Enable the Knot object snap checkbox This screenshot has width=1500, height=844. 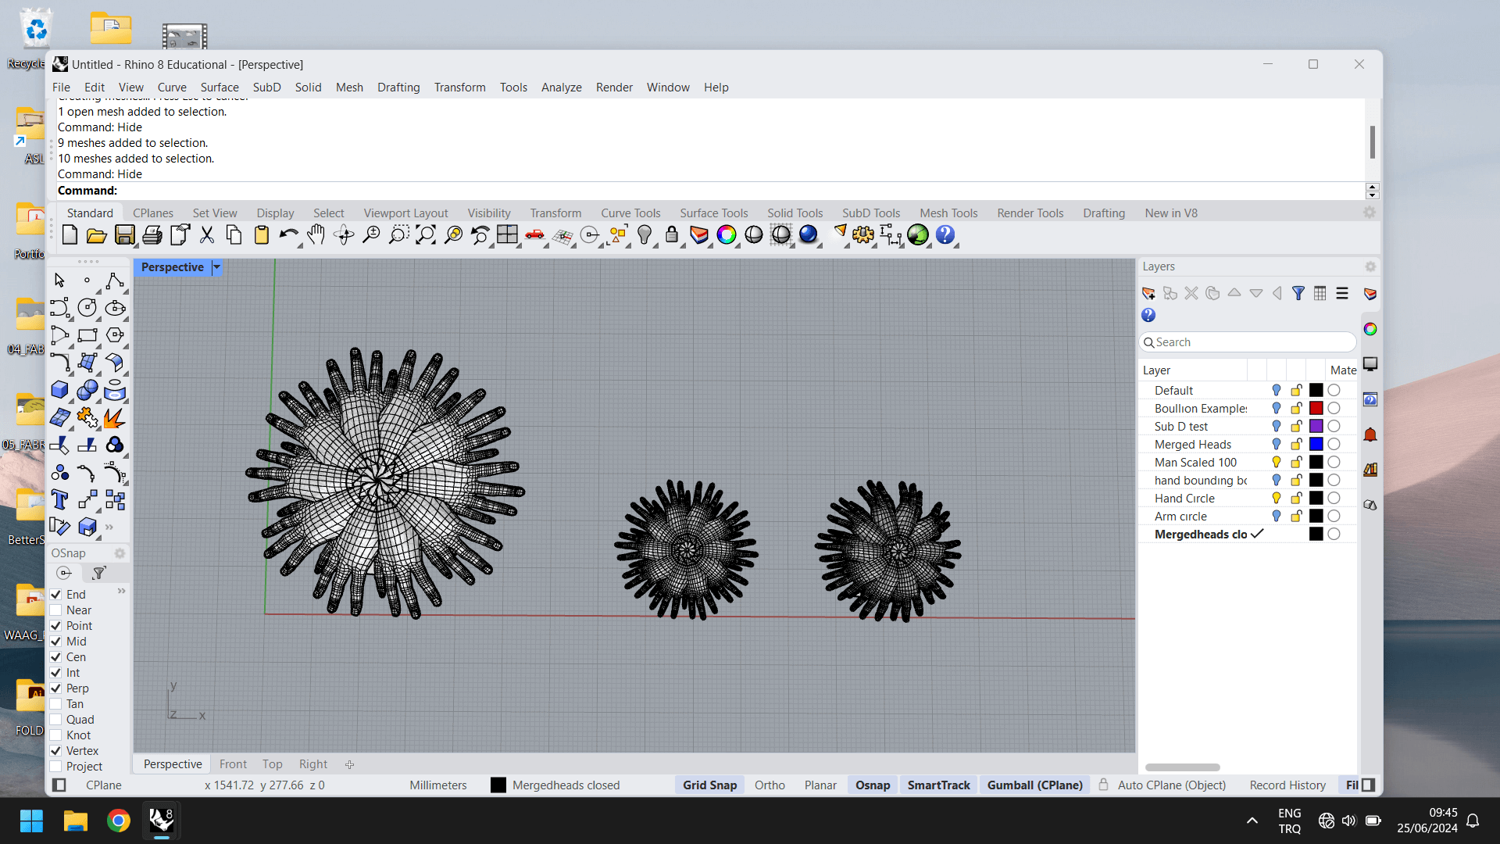(56, 735)
